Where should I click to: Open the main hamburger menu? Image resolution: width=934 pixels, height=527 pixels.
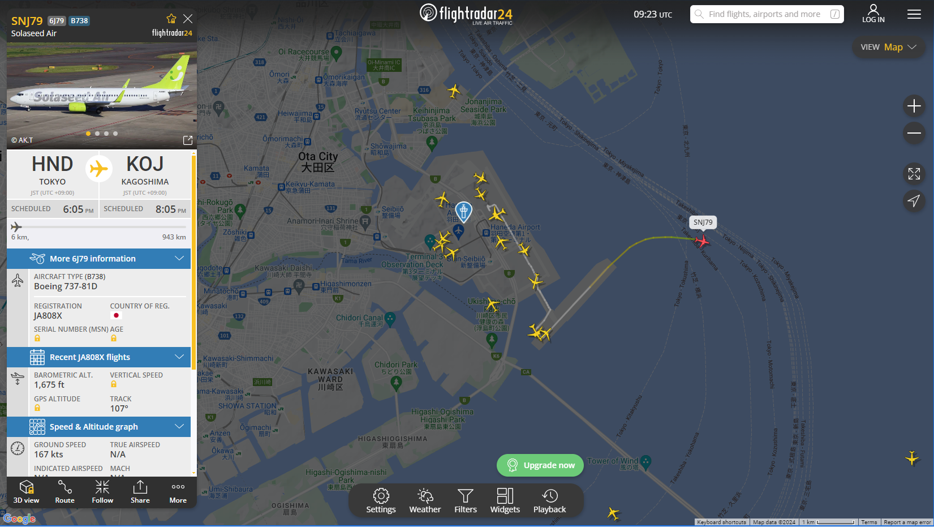pyautogui.click(x=914, y=14)
